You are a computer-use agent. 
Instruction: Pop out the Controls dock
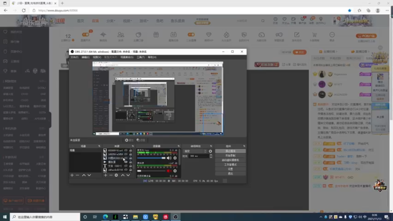pyautogui.click(x=244, y=146)
